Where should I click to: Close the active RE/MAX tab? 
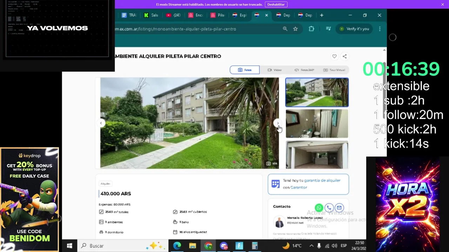click(x=267, y=15)
